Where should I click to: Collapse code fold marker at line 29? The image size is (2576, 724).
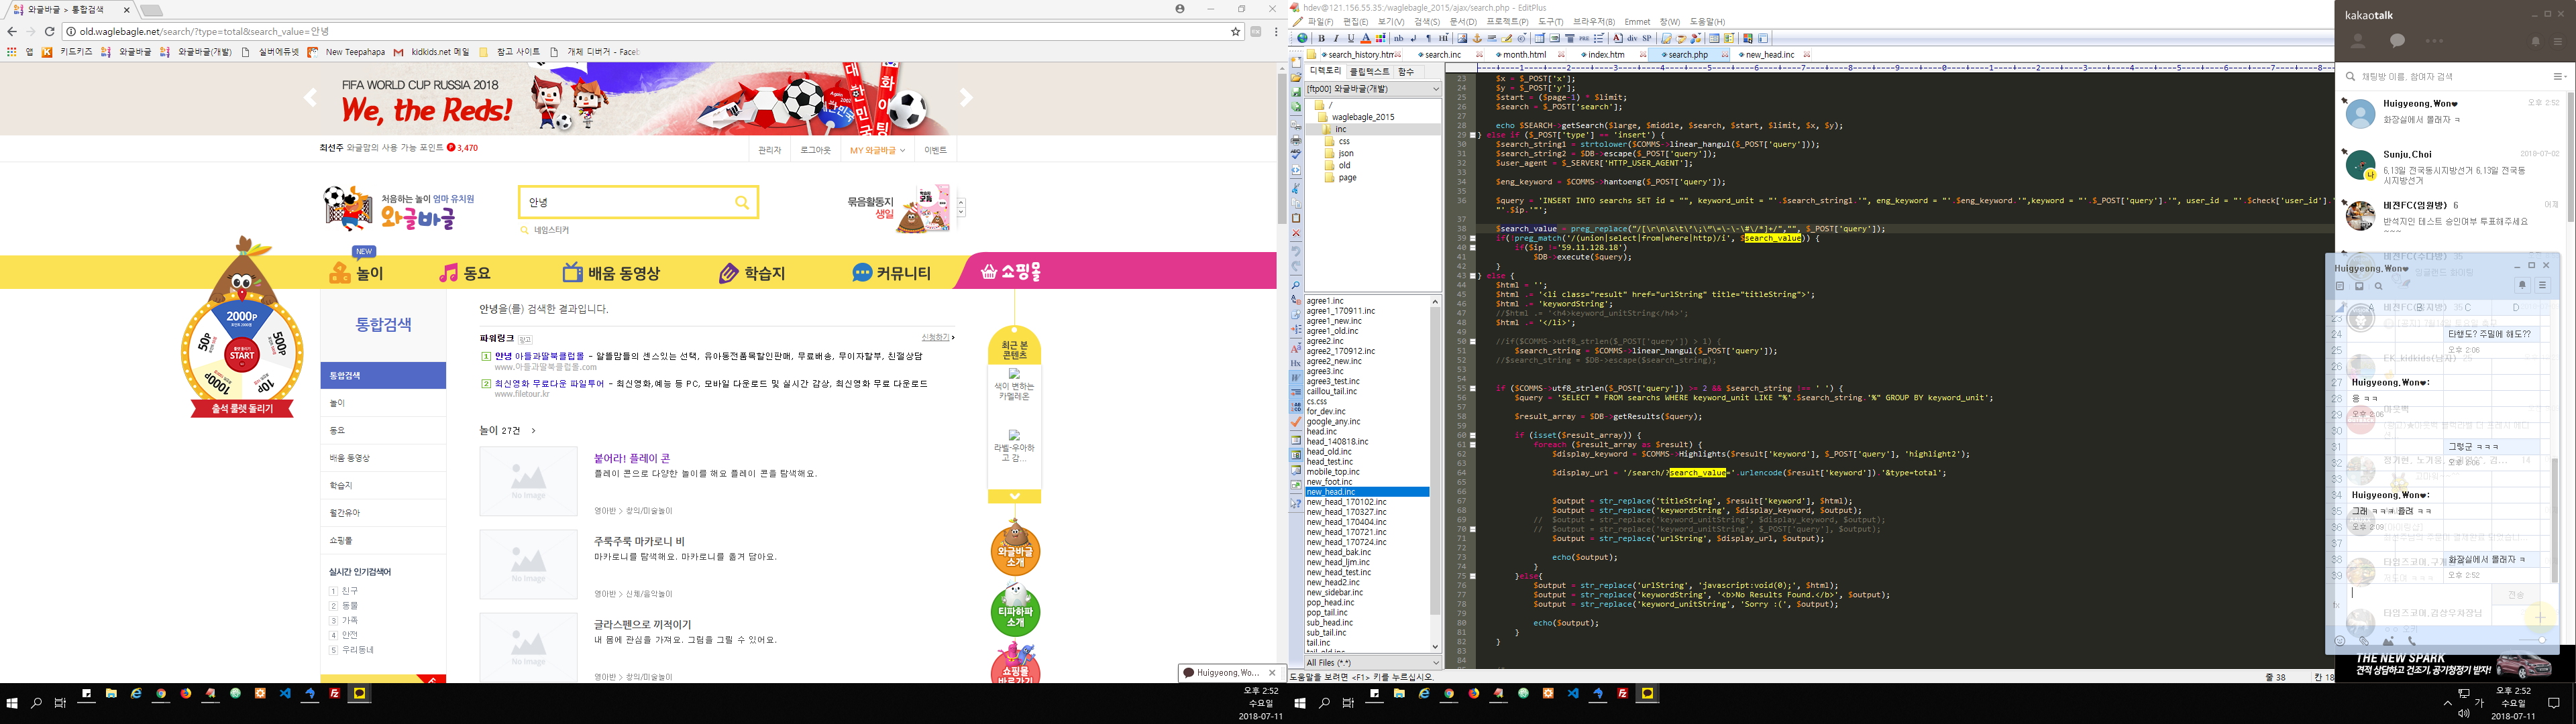(1472, 135)
